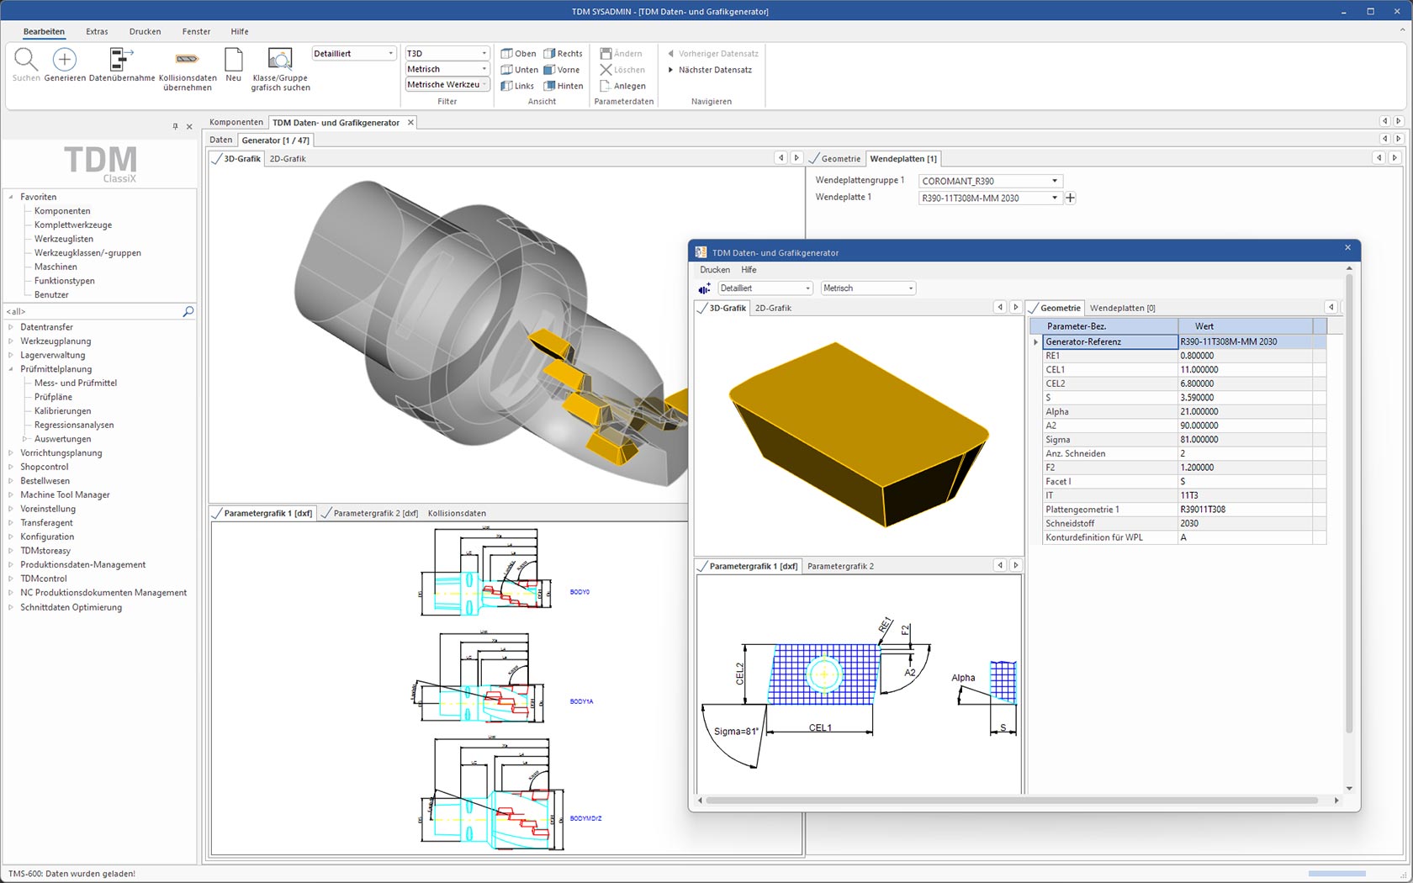Click generate icon in dialog toolbar
Screen dimensions: 1413x883
[704, 288]
